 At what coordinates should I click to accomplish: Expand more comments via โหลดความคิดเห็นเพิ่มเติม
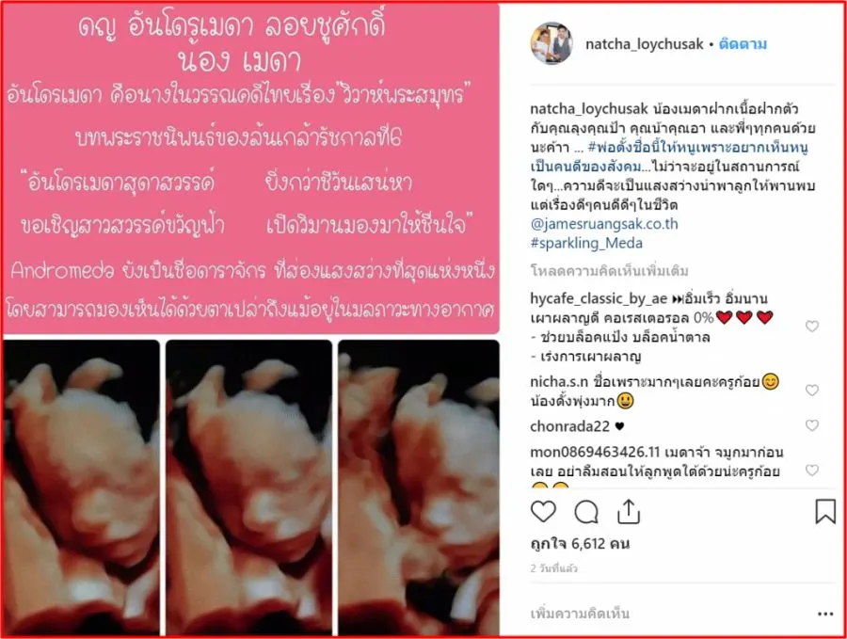click(609, 270)
